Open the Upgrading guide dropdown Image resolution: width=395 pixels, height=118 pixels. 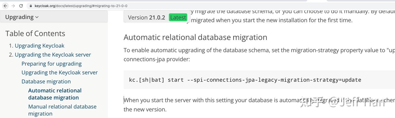click(22, 17)
